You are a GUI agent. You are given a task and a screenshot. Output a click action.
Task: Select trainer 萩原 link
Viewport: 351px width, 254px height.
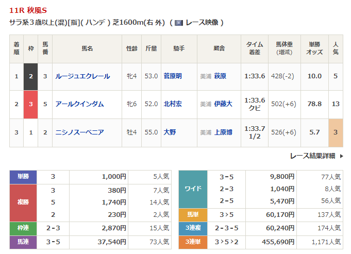(220, 76)
